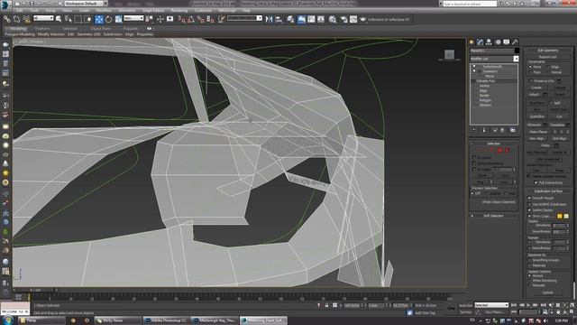Toggle TurboSmooth modifier light bulb
577x325 pixels.
[474, 66]
